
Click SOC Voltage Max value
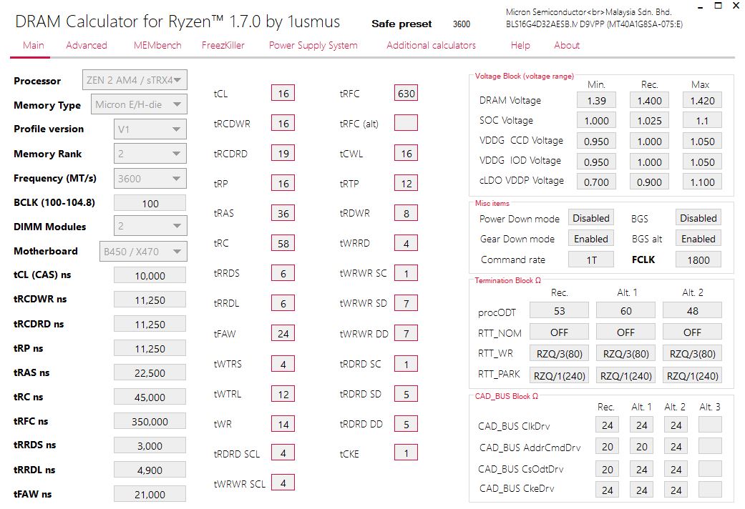pyautogui.click(x=702, y=121)
